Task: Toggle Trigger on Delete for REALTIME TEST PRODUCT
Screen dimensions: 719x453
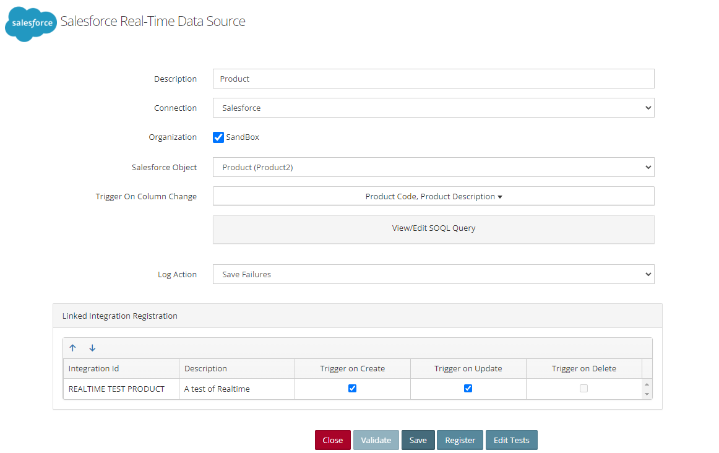Action: (x=583, y=389)
